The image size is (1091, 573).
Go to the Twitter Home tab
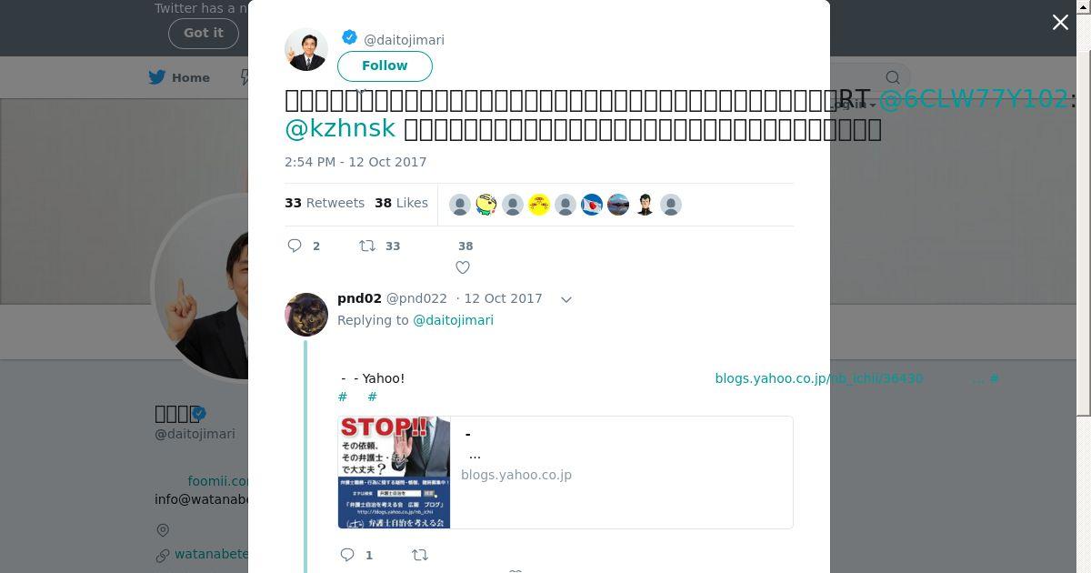coord(179,77)
